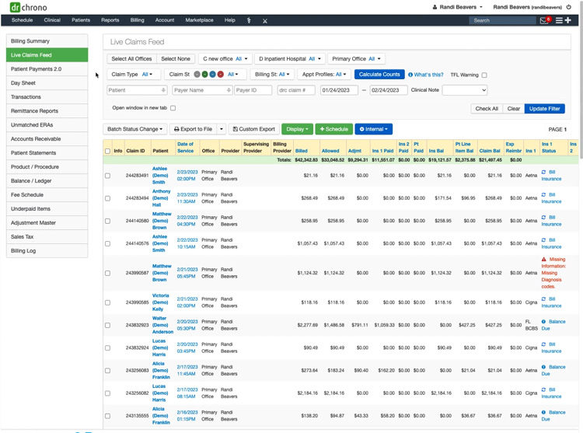This screenshot has width=583, height=433.
Task: Open the Batch Status Change dropdown
Action: pos(135,129)
